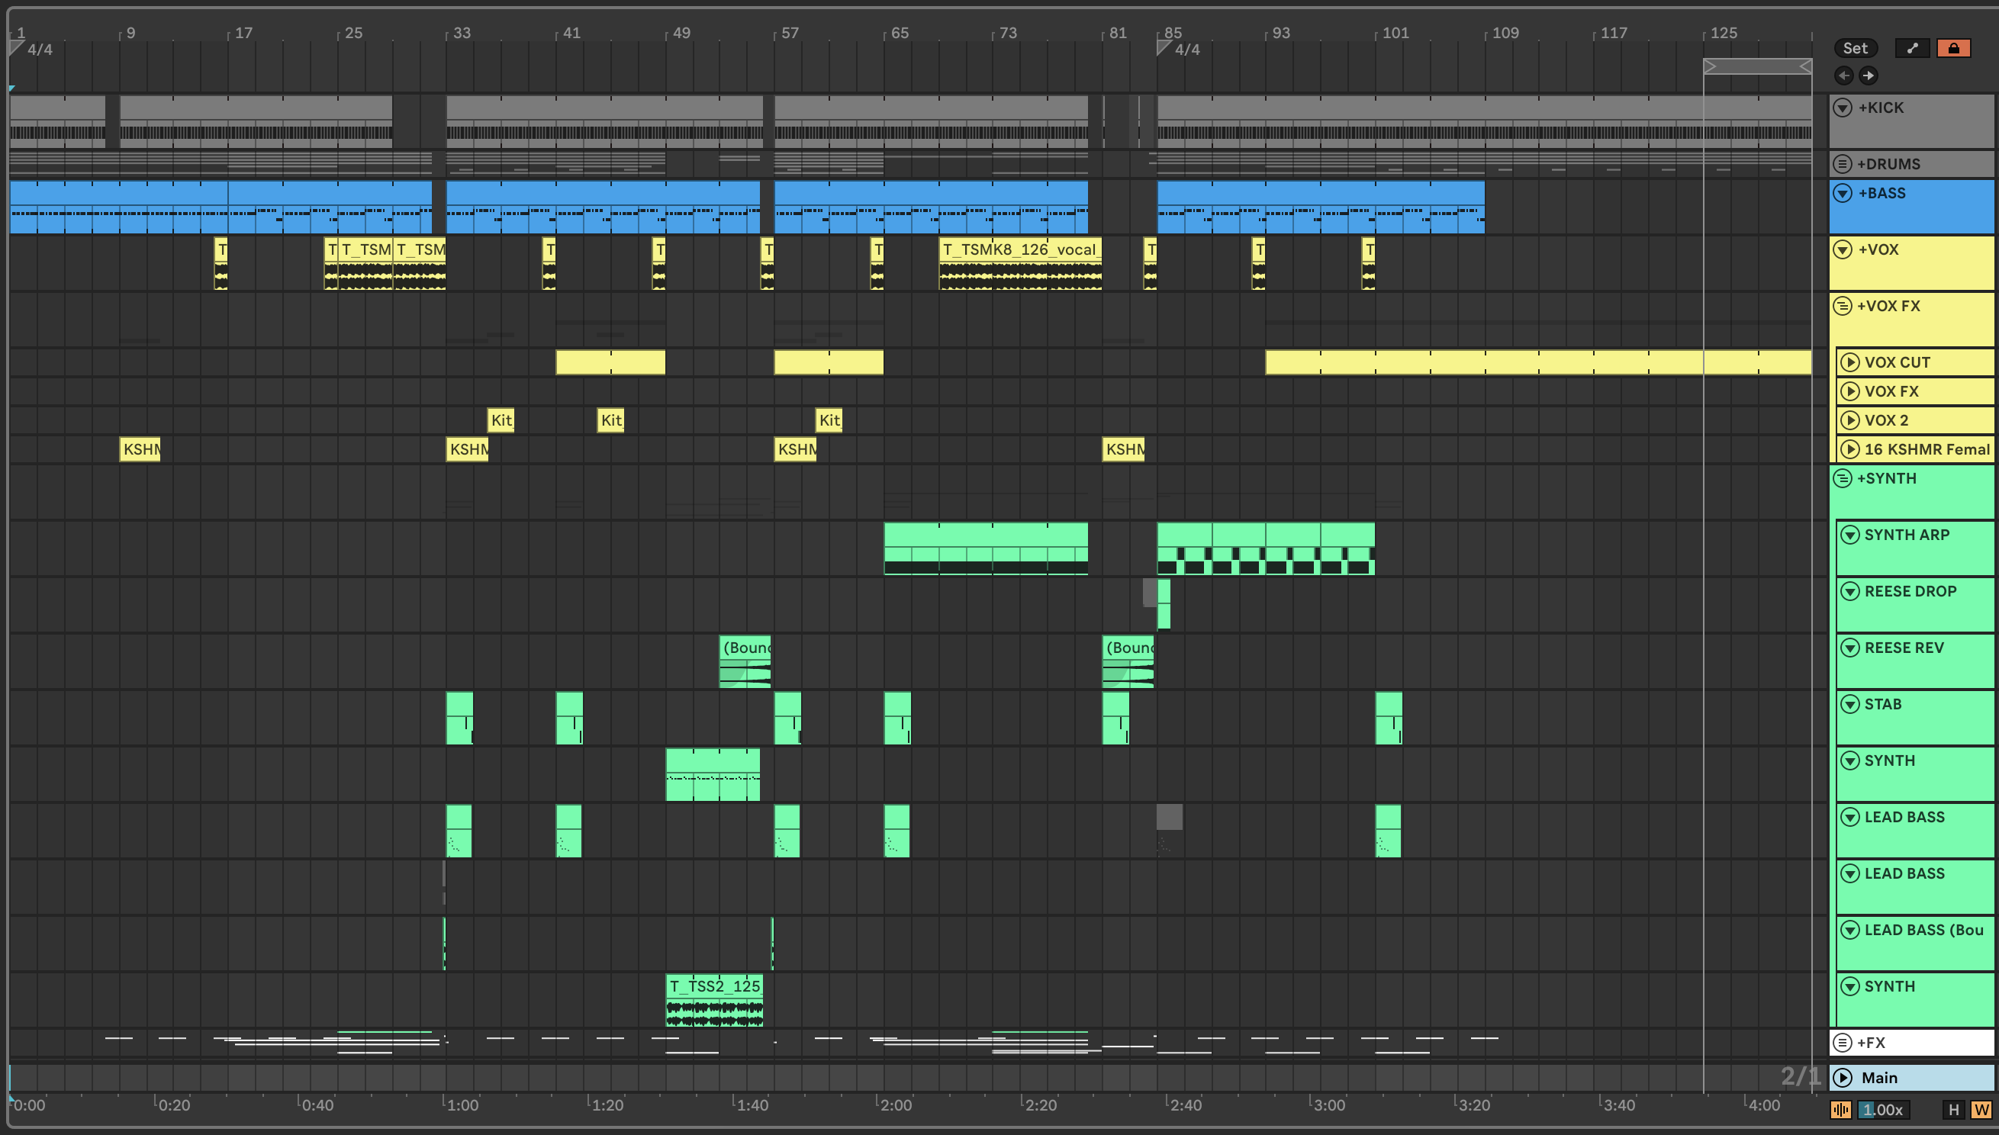Click 0:40 on the time ruler
This screenshot has width=1999, height=1135.
(x=317, y=1104)
